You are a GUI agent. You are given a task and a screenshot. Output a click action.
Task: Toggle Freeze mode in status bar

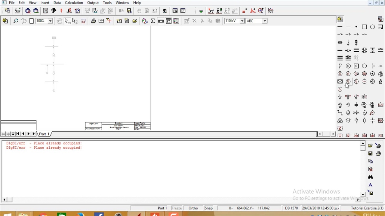(177, 208)
